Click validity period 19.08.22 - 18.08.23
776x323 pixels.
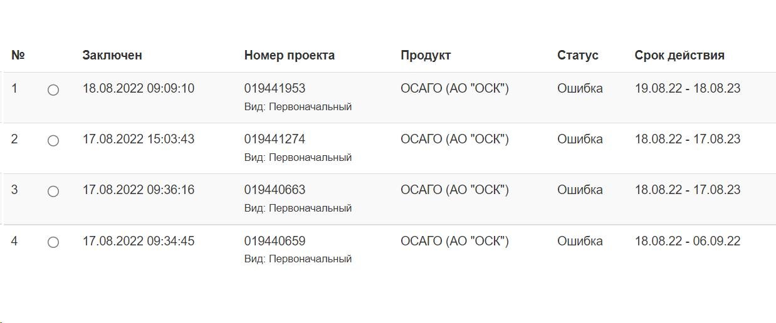coord(687,88)
